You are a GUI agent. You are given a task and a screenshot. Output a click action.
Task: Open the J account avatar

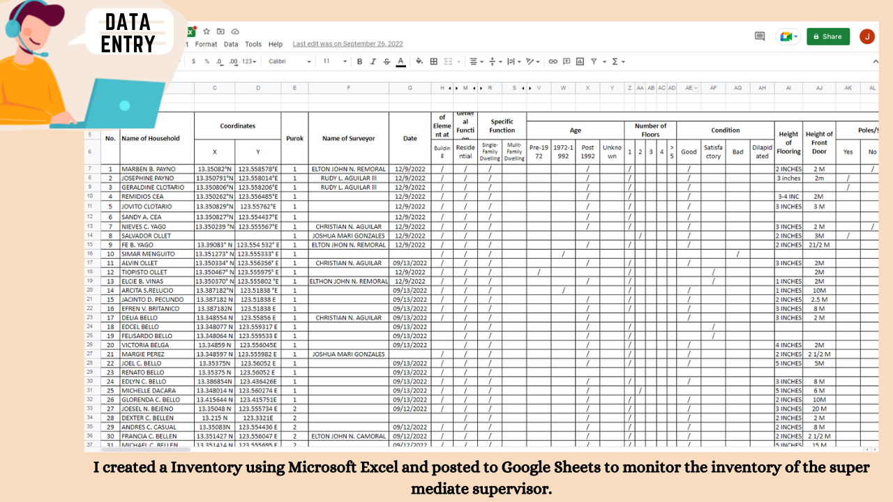click(867, 36)
